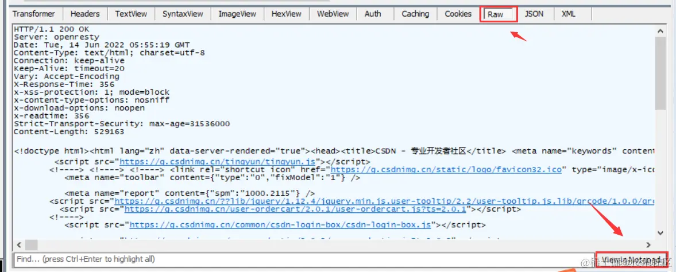Open the HexView tab
676x272 pixels.
click(286, 14)
